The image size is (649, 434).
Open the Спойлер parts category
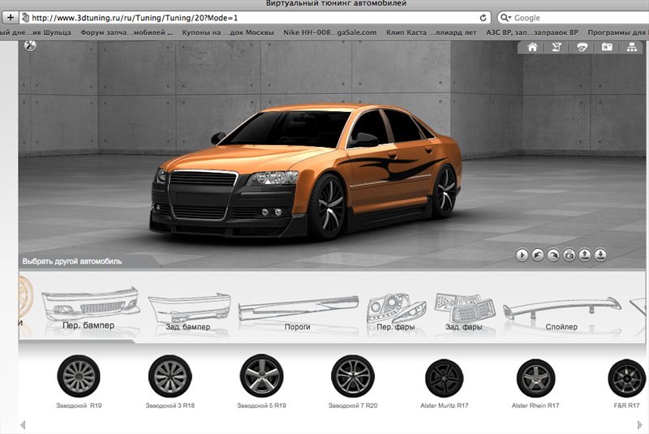561,312
